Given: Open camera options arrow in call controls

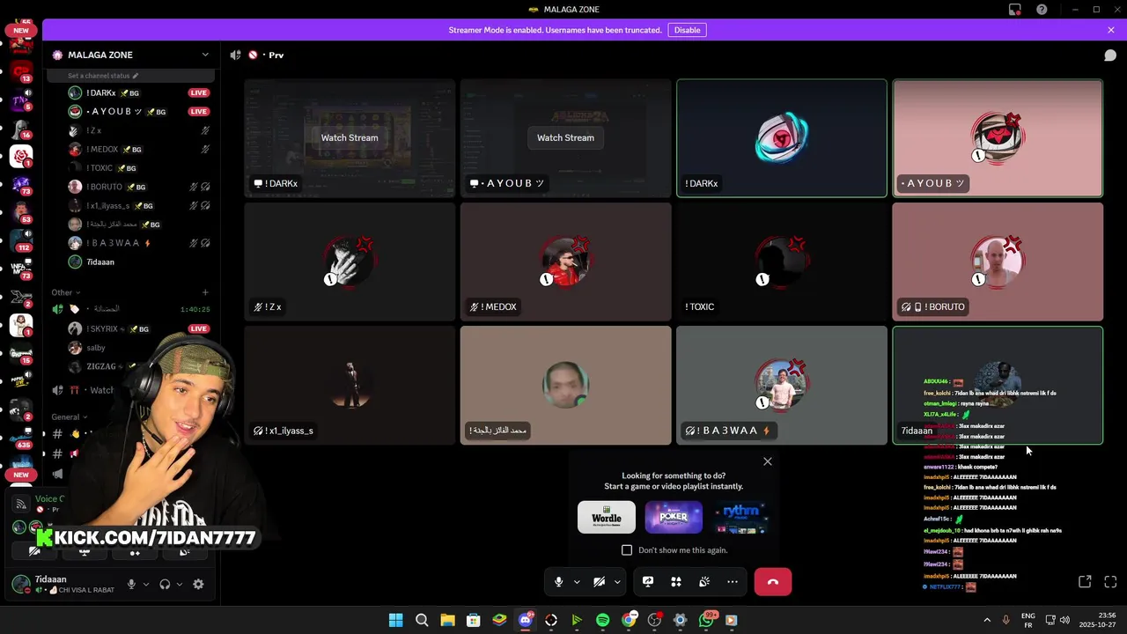Looking at the screenshot, I should coord(617,581).
